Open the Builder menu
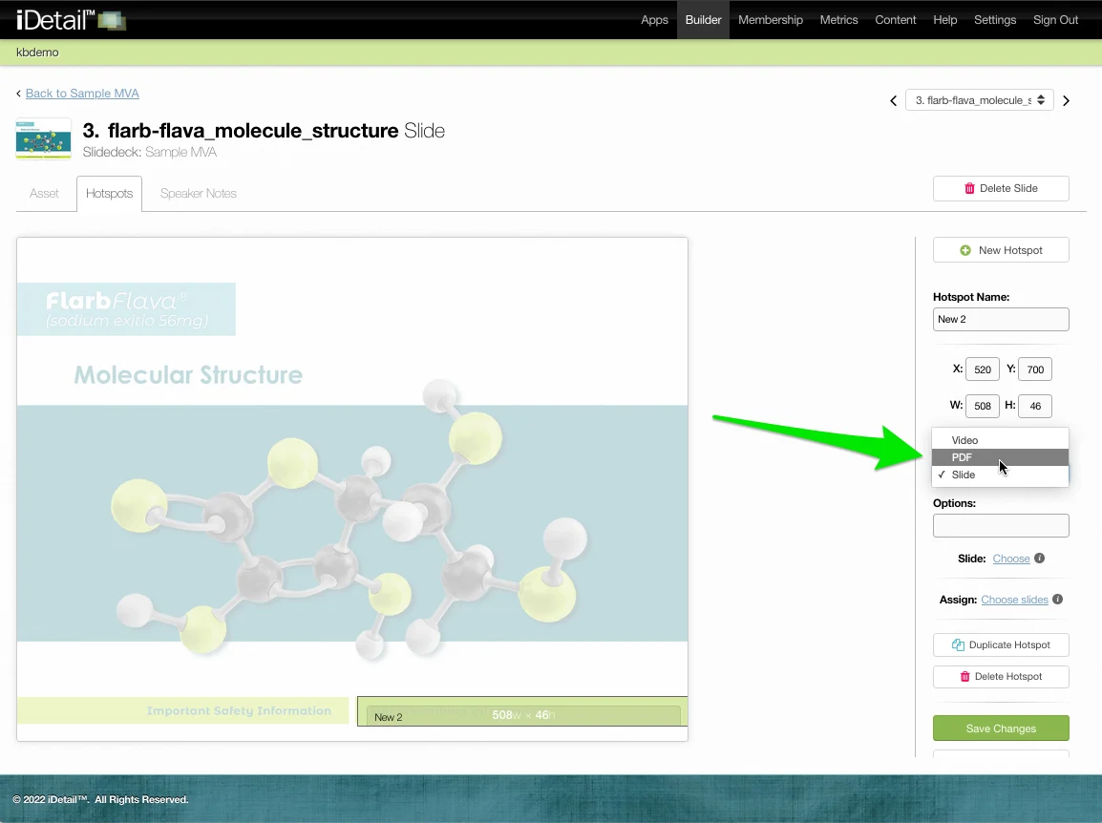 point(704,20)
